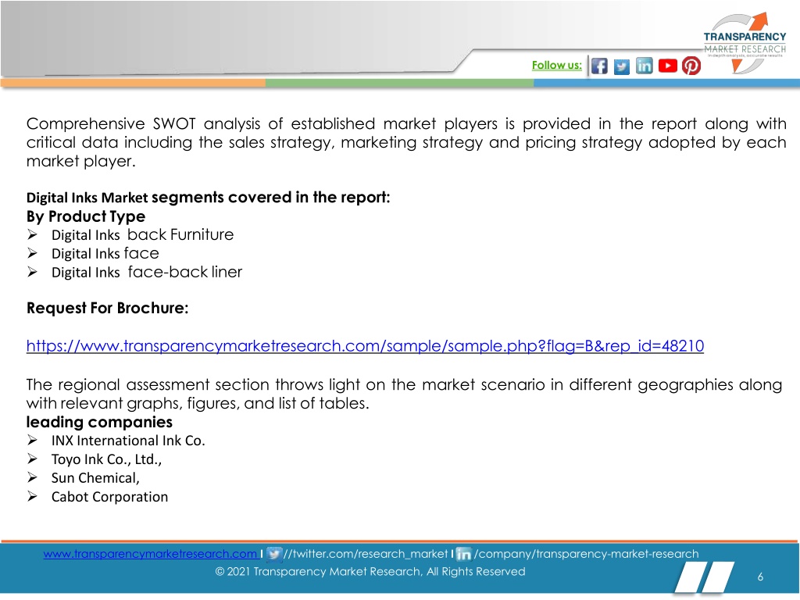Viewport: 800px width, 600px height.
Task: Select 'Digital Inks face-back liner' bullet
Action: [146, 272]
